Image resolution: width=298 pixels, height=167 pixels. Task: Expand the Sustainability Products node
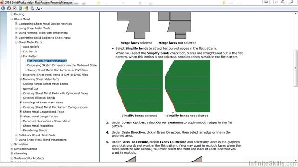coord(12,158)
